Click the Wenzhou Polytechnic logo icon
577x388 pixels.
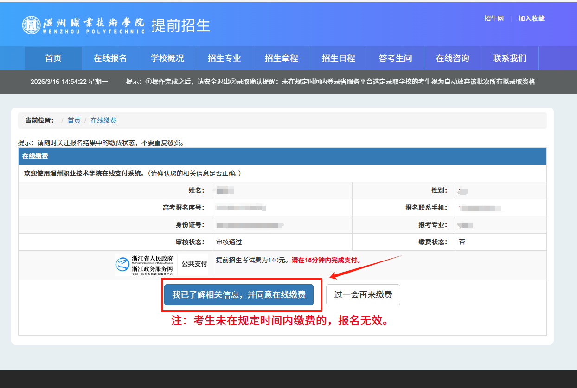coord(32,25)
